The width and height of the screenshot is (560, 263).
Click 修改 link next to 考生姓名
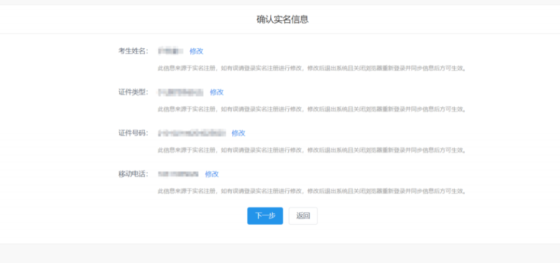point(196,51)
